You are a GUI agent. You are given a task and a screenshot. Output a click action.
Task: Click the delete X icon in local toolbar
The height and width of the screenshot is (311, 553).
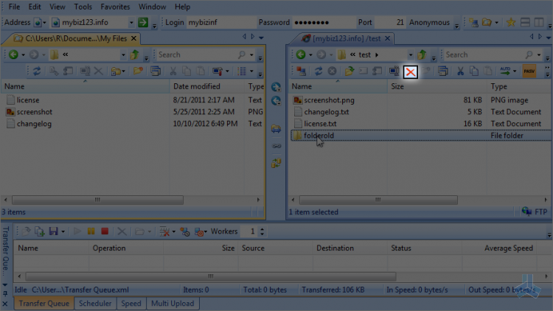(98, 71)
